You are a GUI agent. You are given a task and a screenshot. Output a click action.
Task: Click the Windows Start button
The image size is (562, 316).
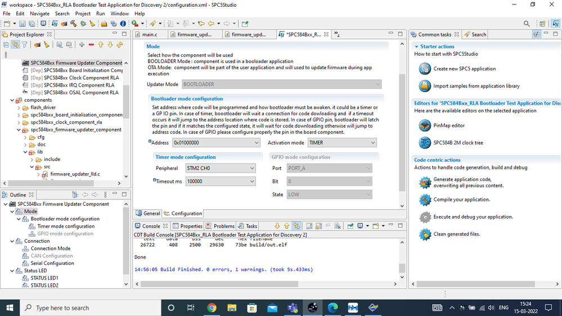(10, 308)
